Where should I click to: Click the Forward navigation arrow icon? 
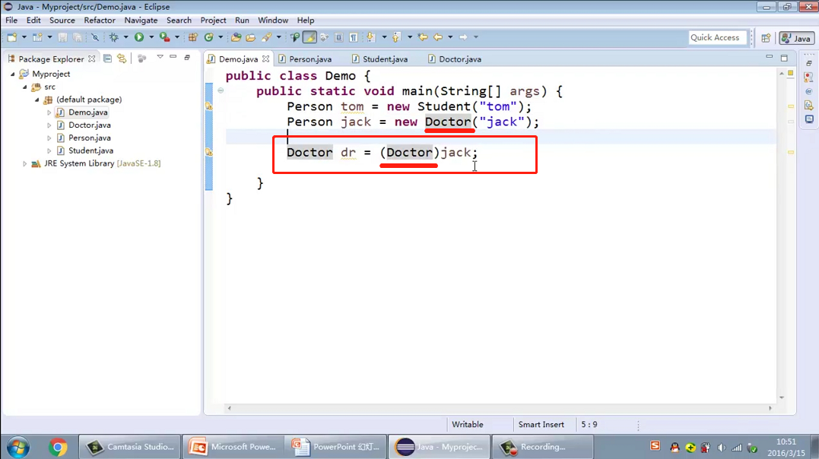click(x=463, y=37)
